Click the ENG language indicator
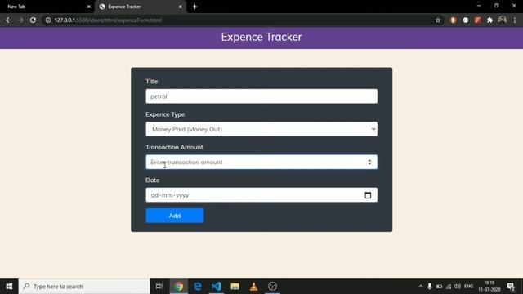The height and width of the screenshot is (294, 523). 468,287
